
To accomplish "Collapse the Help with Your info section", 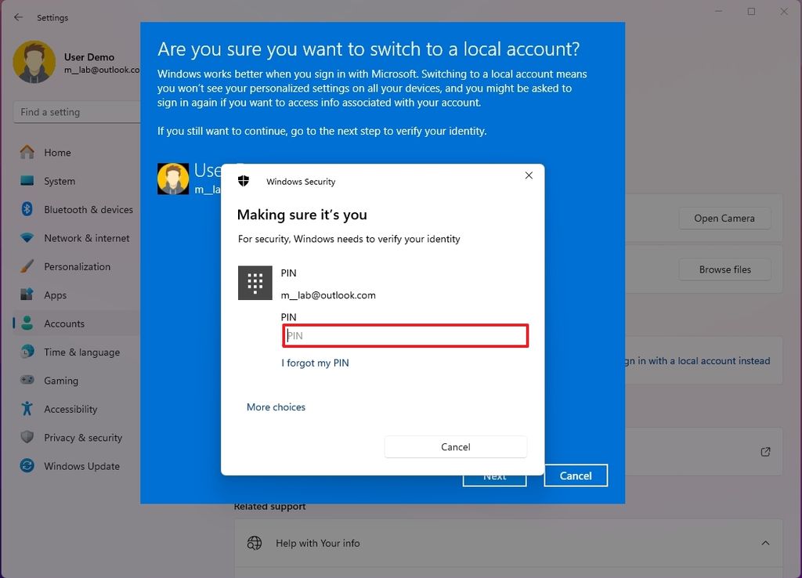I will pos(765,543).
